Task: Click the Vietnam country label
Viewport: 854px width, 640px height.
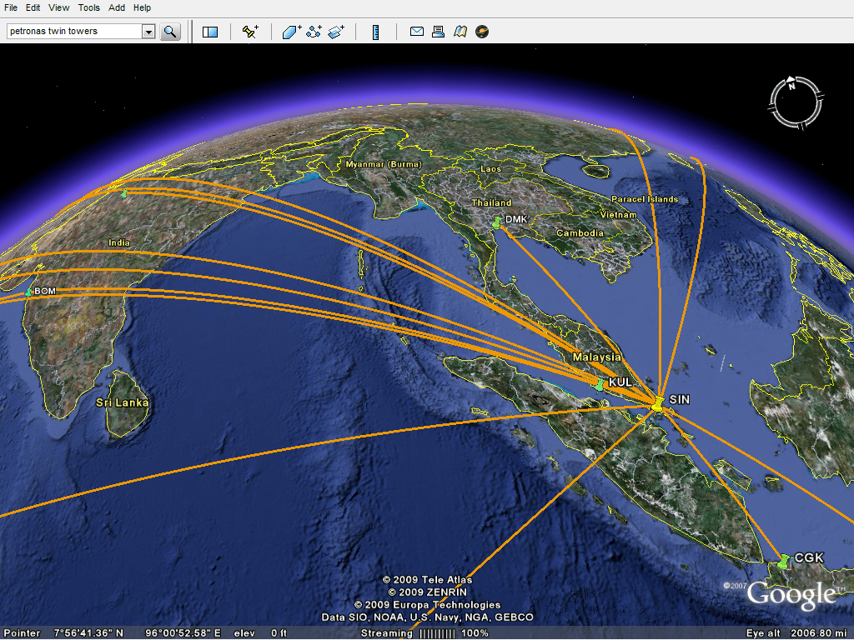Action: (x=618, y=215)
